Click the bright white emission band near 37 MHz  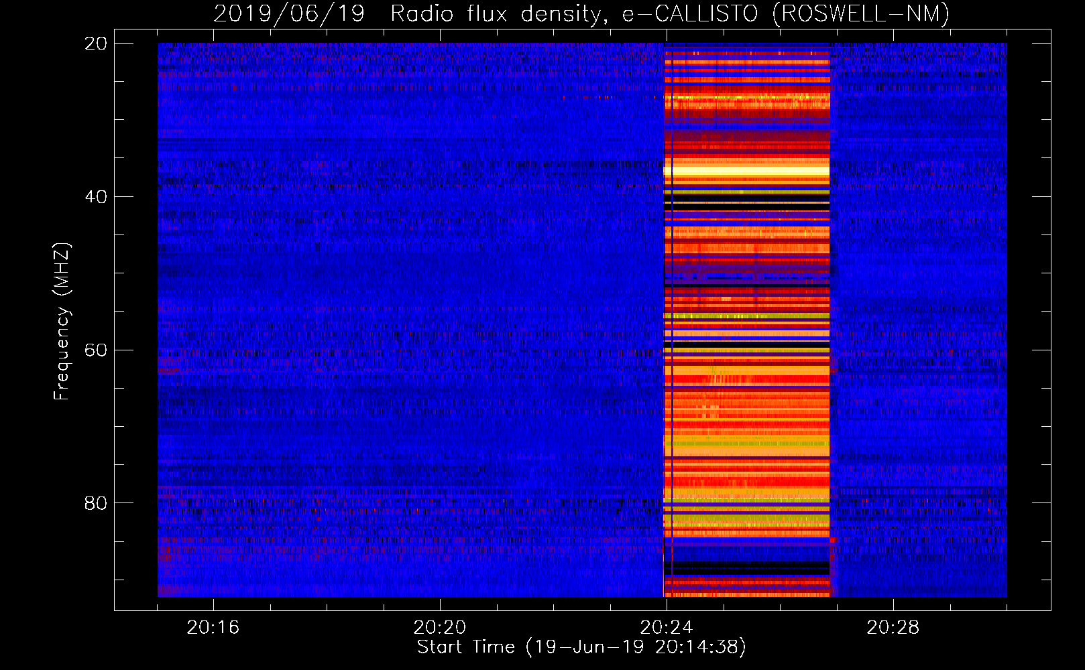[x=746, y=171]
